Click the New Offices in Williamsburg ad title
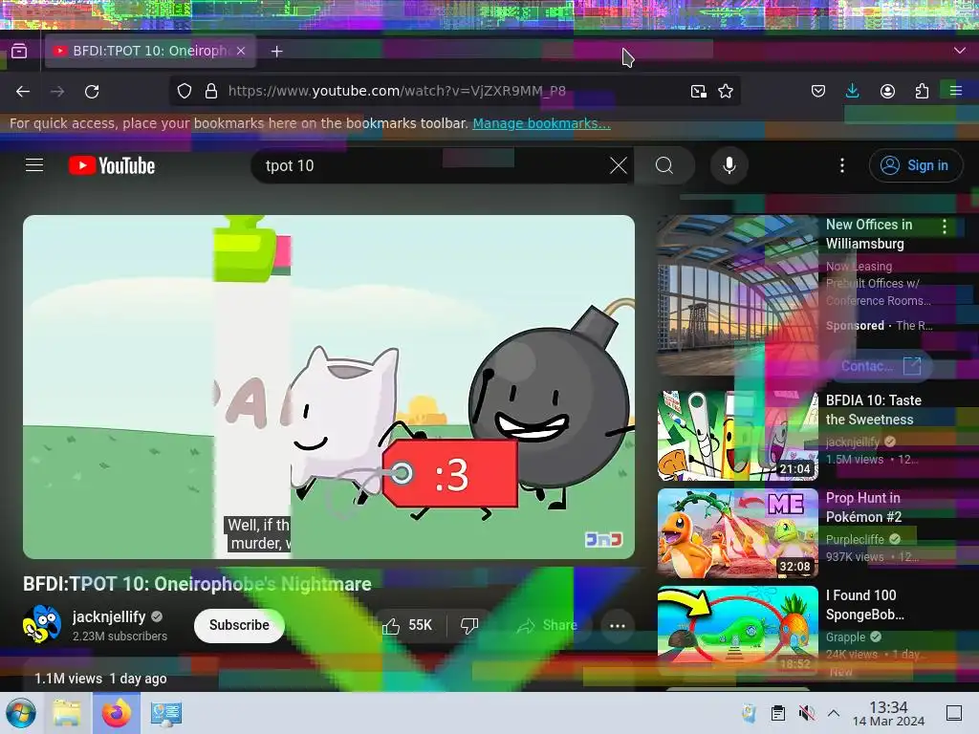Viewport: 979px width, 734px height. pyautogui.click(x=869, y=234)
